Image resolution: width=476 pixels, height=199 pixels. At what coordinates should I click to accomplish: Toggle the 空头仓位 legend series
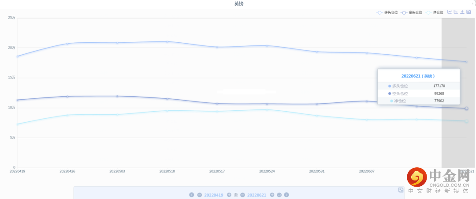(x=412, y=12)
